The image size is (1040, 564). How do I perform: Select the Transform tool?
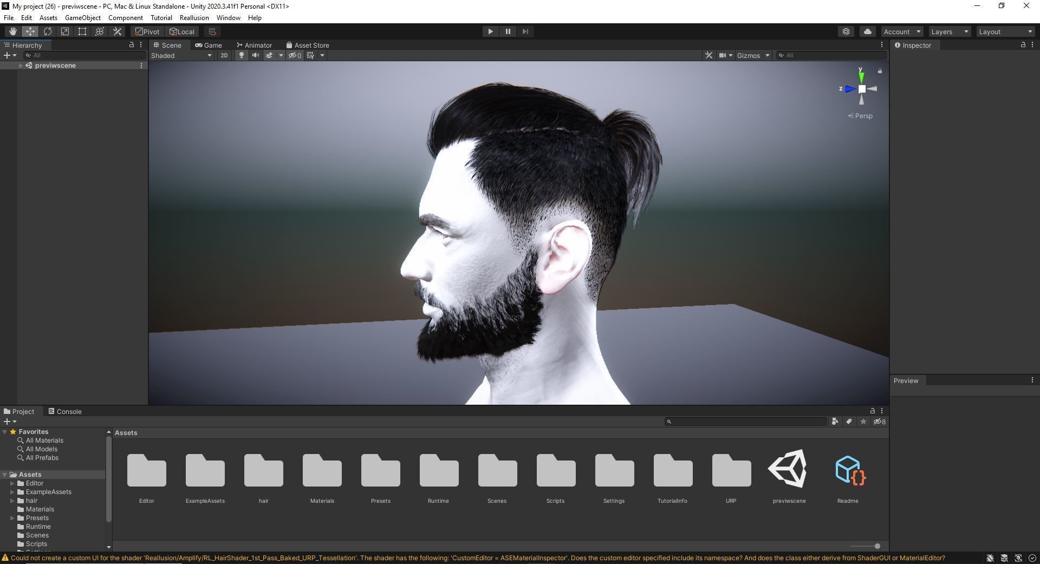coord(100,31)
